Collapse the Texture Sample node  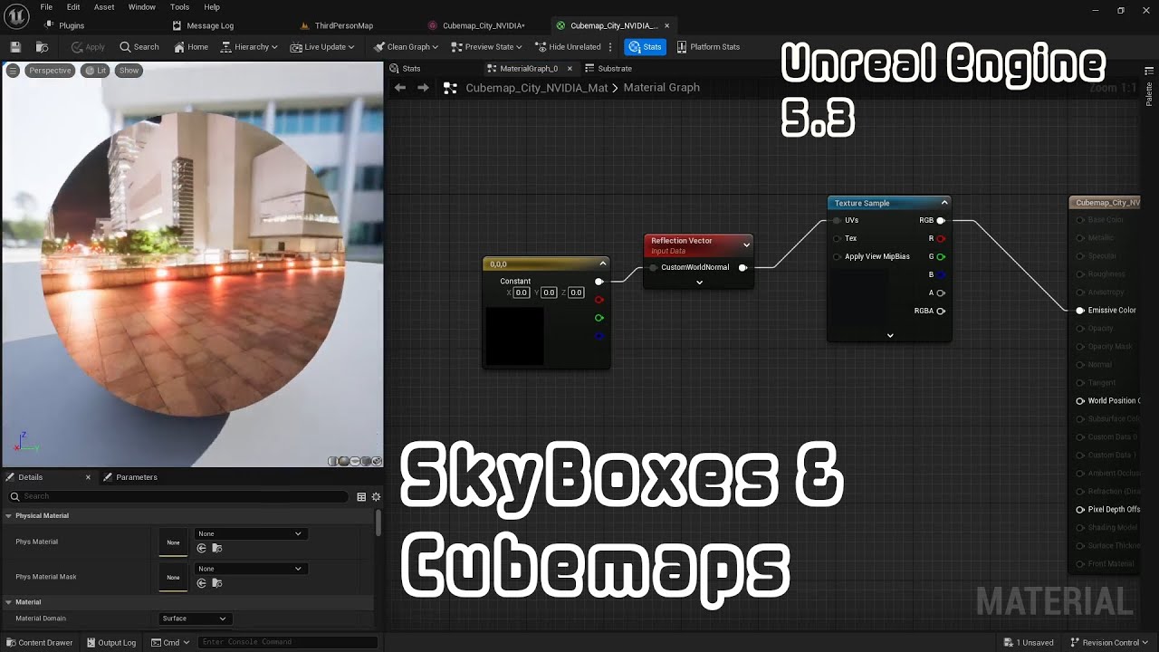coord(944,203)
